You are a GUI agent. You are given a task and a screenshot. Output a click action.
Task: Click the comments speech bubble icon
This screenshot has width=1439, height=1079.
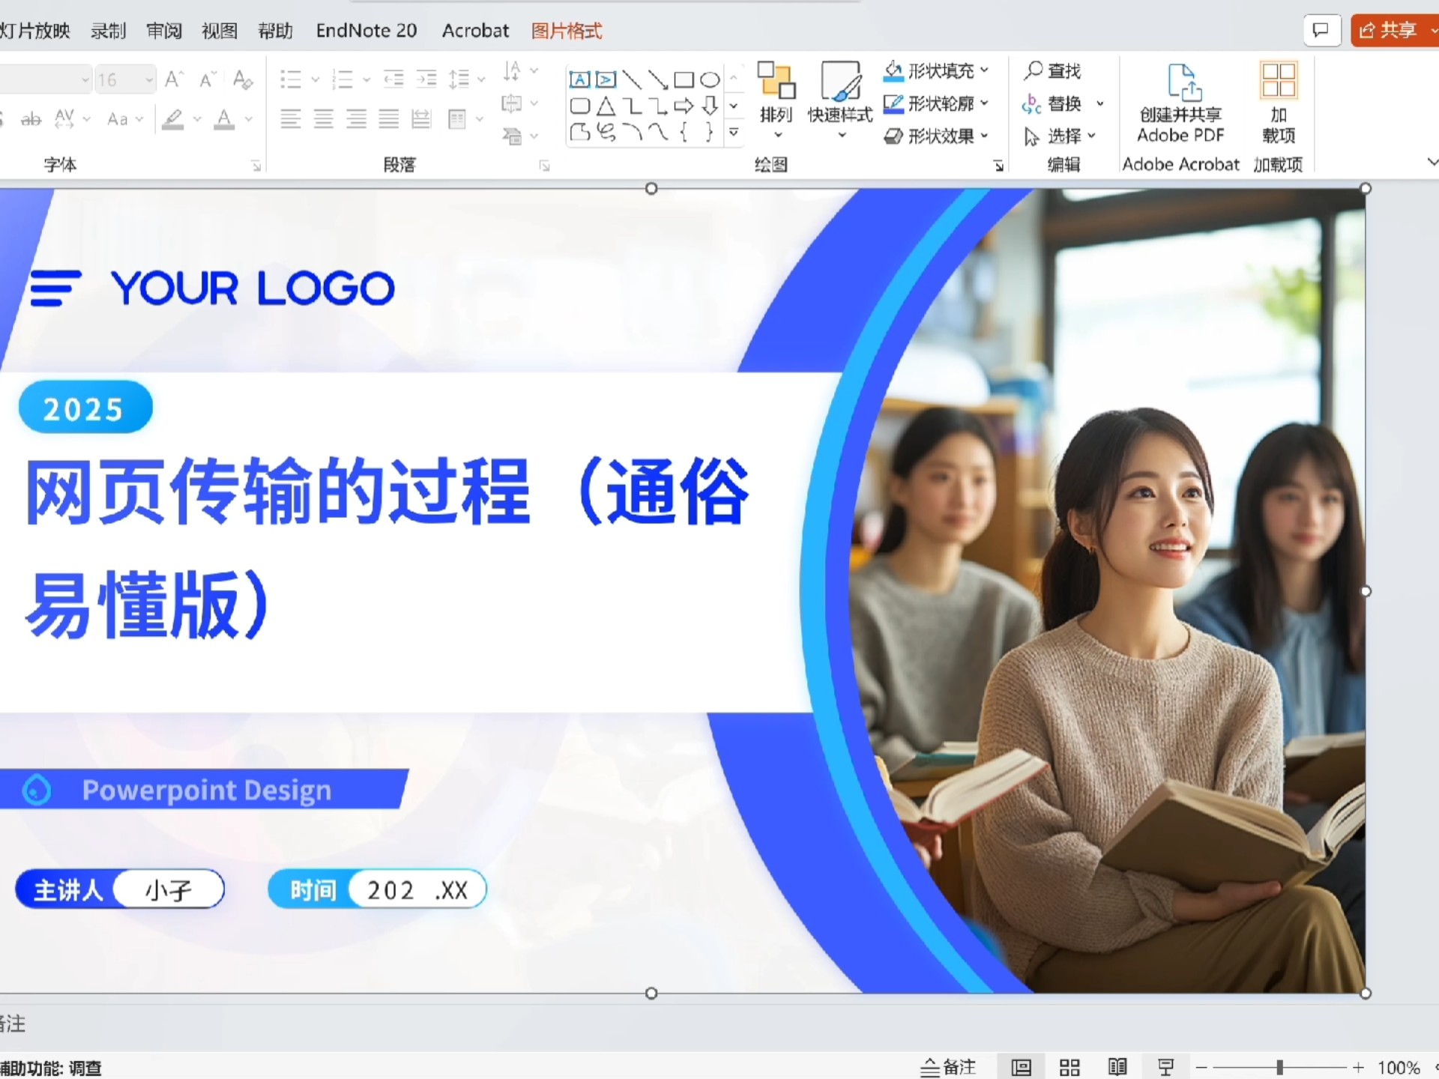point(1321,31)
